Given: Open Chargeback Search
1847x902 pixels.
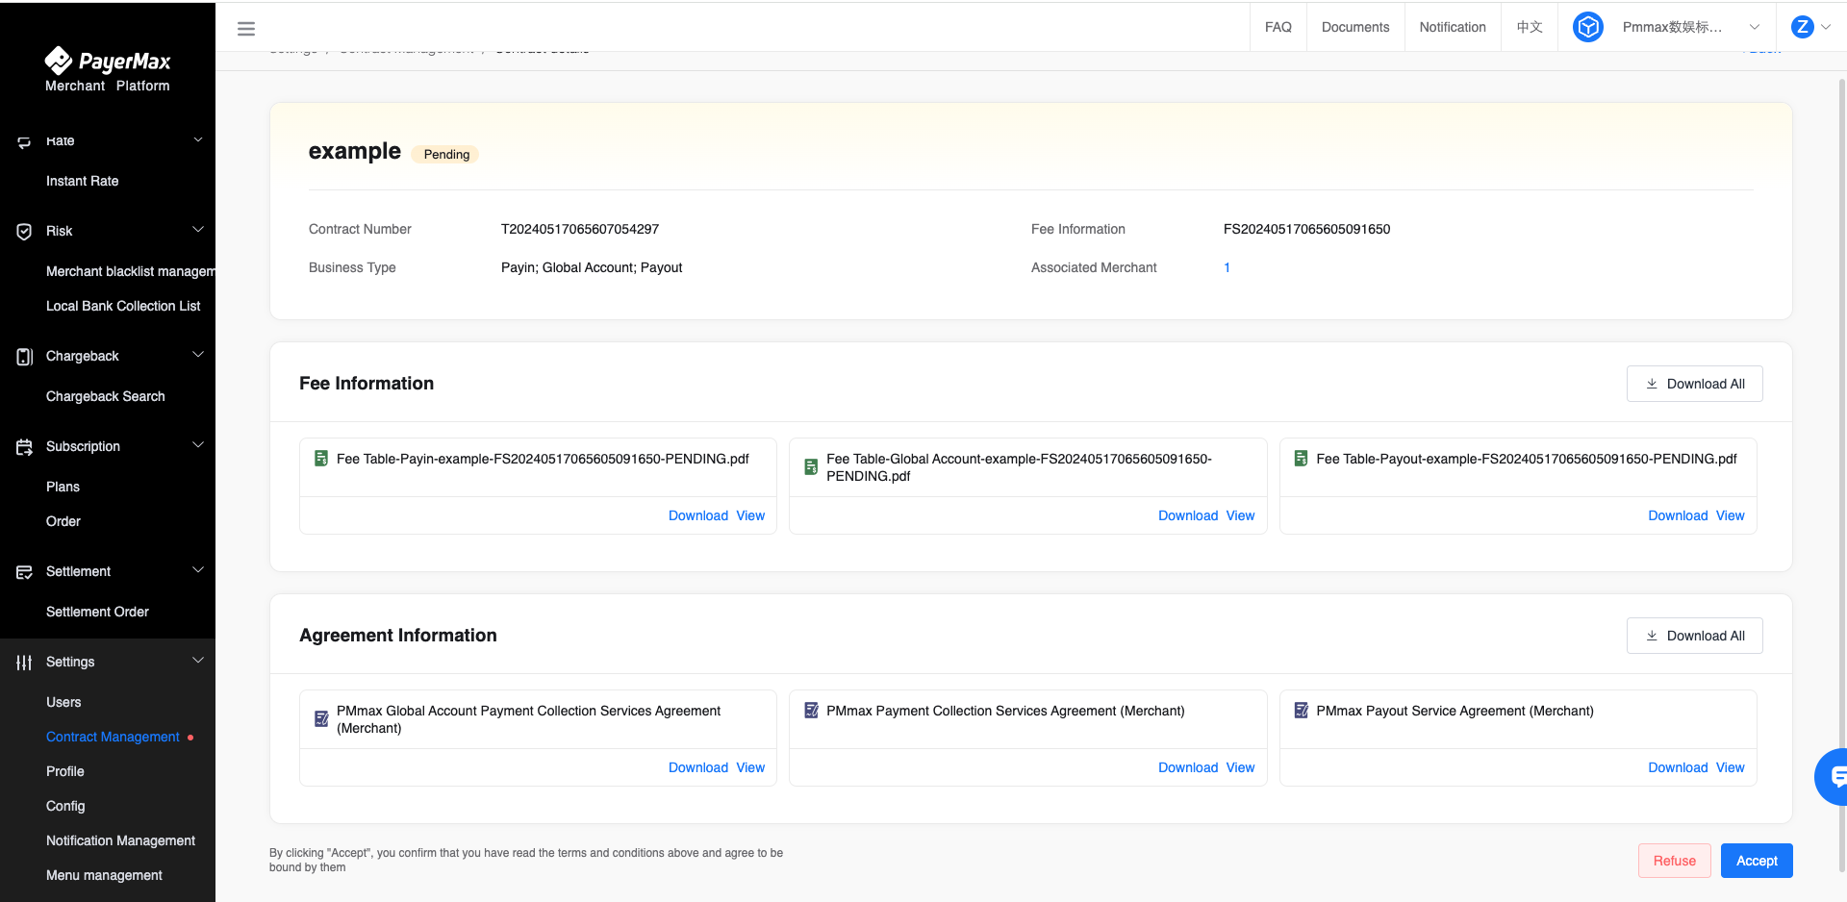Looking at the screenshot, I should click(x=106, y=396).
